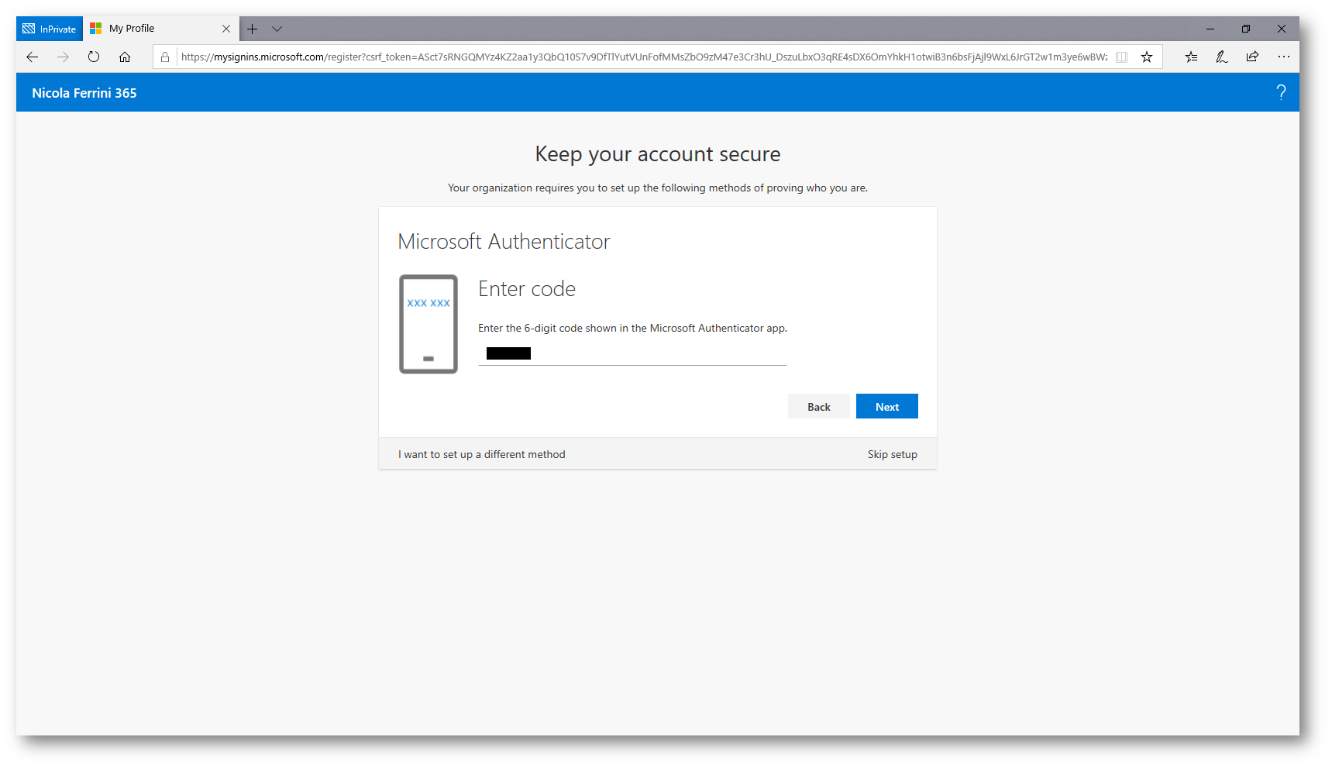Click the Refresh page icon

click(94, 57)
